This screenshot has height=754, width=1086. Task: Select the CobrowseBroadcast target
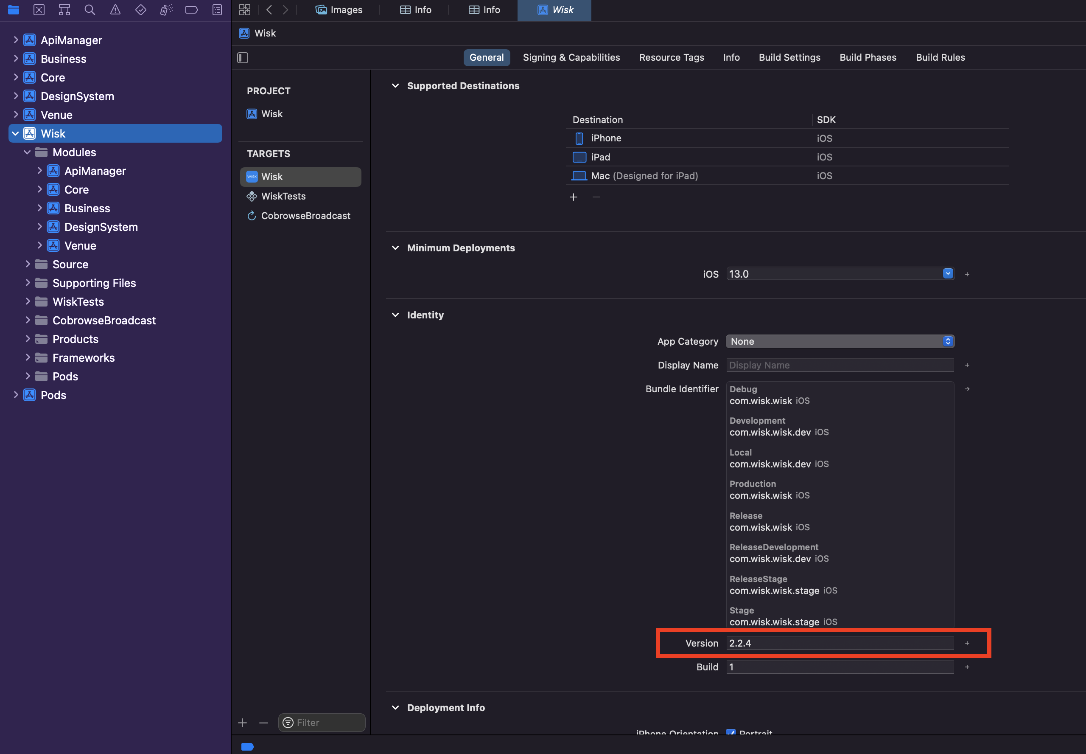point(301,216)
